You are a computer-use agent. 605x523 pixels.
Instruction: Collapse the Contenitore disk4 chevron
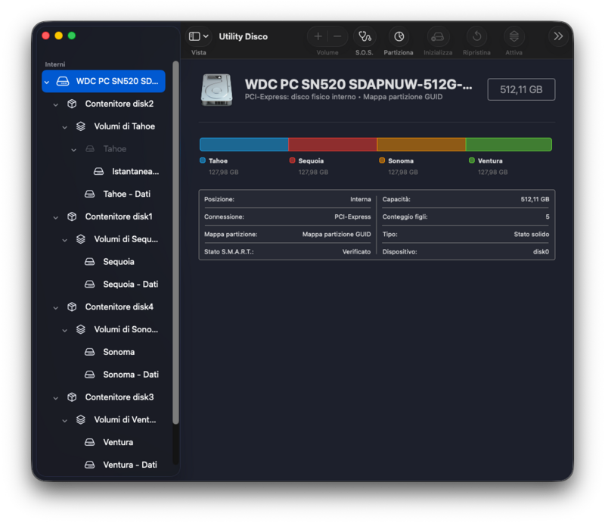[56, 307]
